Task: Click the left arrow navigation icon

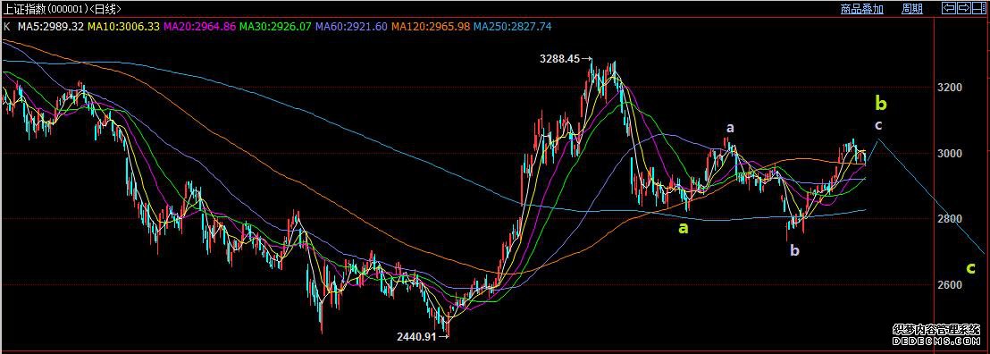Action: pyautogui.click(x=948, y=8)
